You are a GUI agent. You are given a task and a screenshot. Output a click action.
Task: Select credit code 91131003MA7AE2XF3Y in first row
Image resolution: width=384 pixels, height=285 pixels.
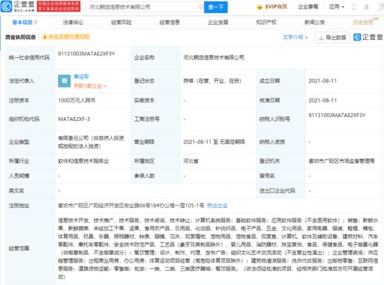pos(86,54)
